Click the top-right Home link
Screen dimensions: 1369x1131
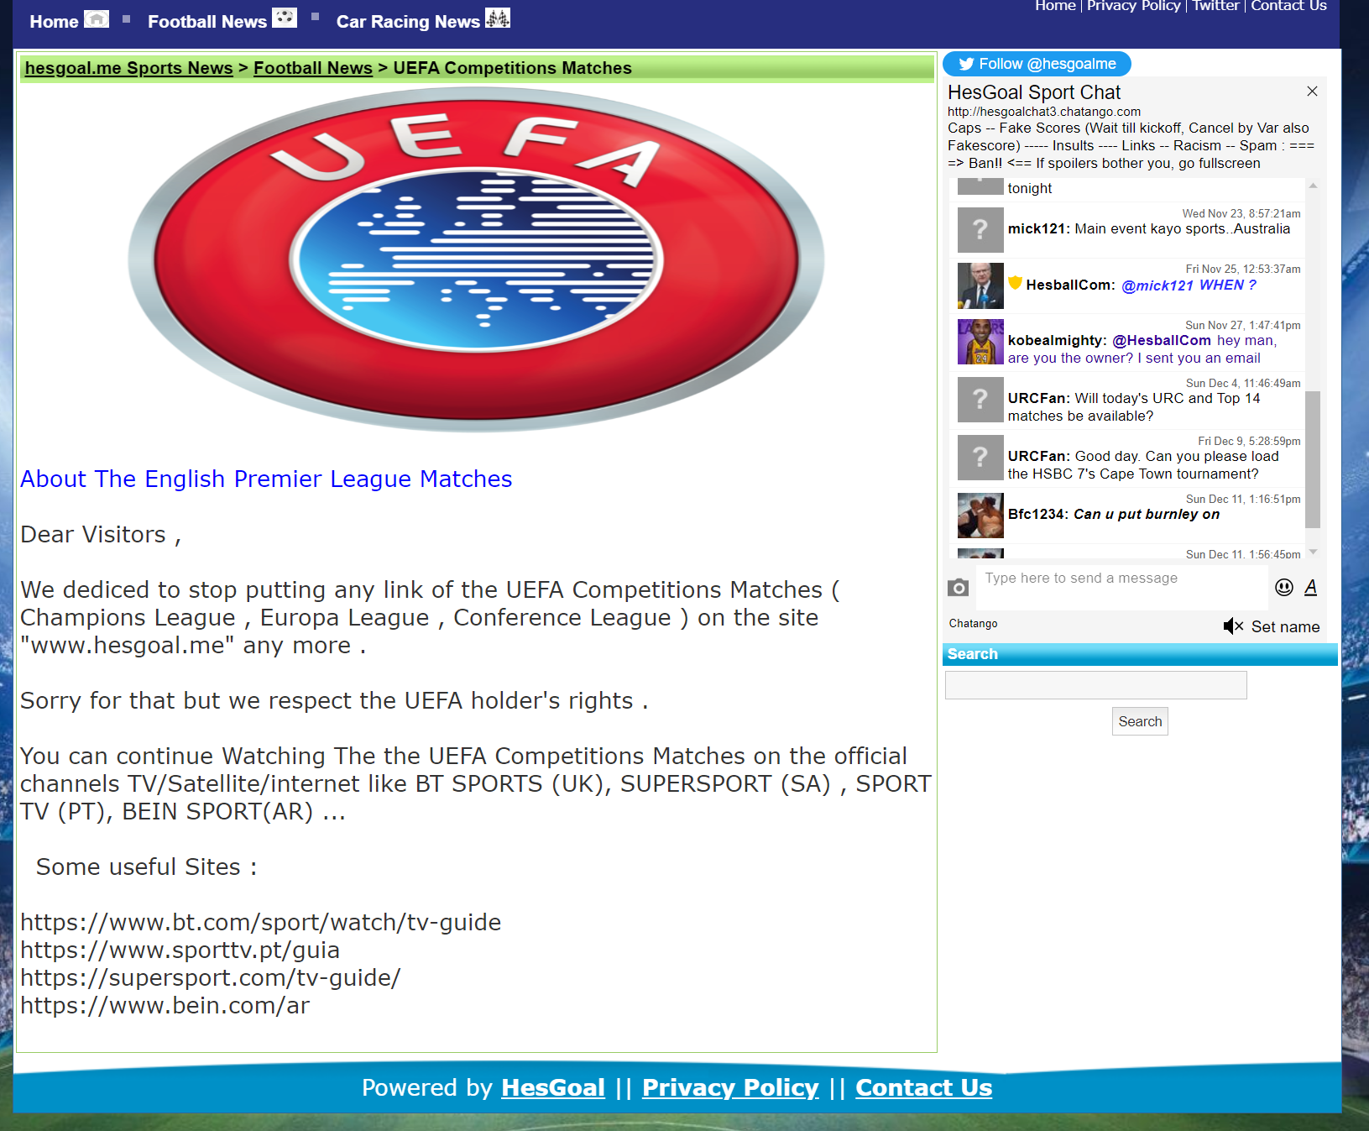click(x=1055, y=6)
